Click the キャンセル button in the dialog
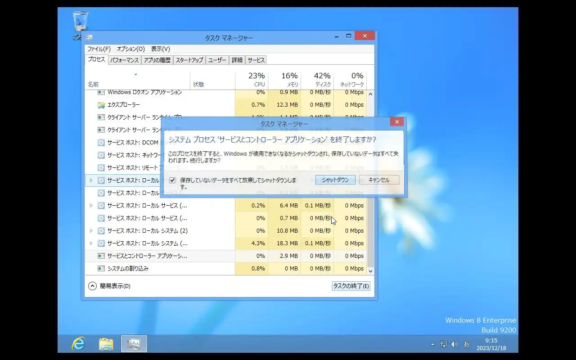 [x=379, y=180]
